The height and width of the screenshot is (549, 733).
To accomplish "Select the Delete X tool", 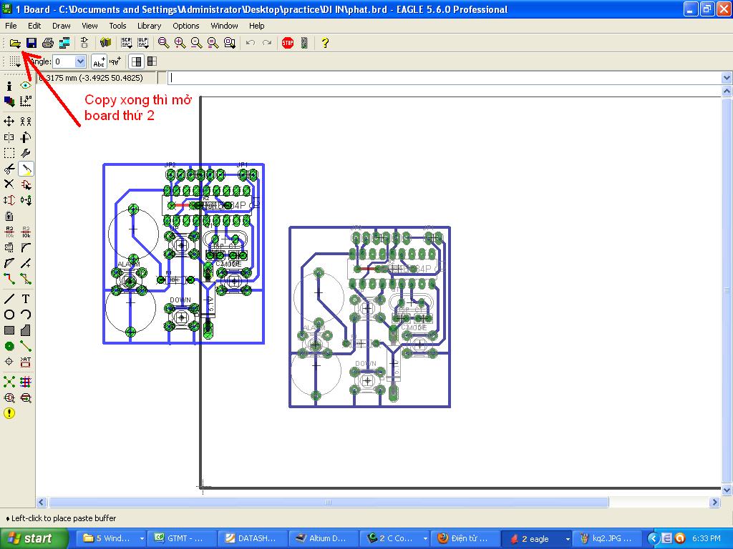I will [9, 184].
